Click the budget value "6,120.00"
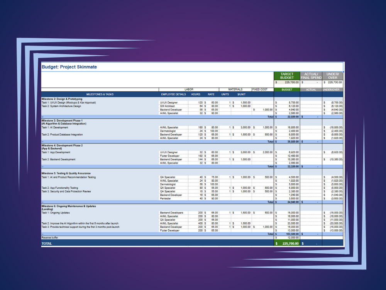Viewport: 386px width, 290px height. [293, 106]
